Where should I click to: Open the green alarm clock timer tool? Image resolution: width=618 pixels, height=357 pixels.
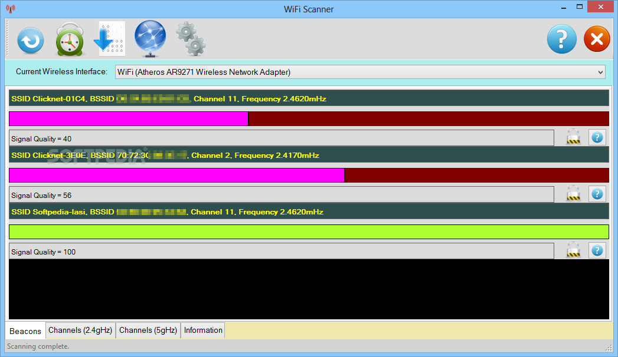70,39
